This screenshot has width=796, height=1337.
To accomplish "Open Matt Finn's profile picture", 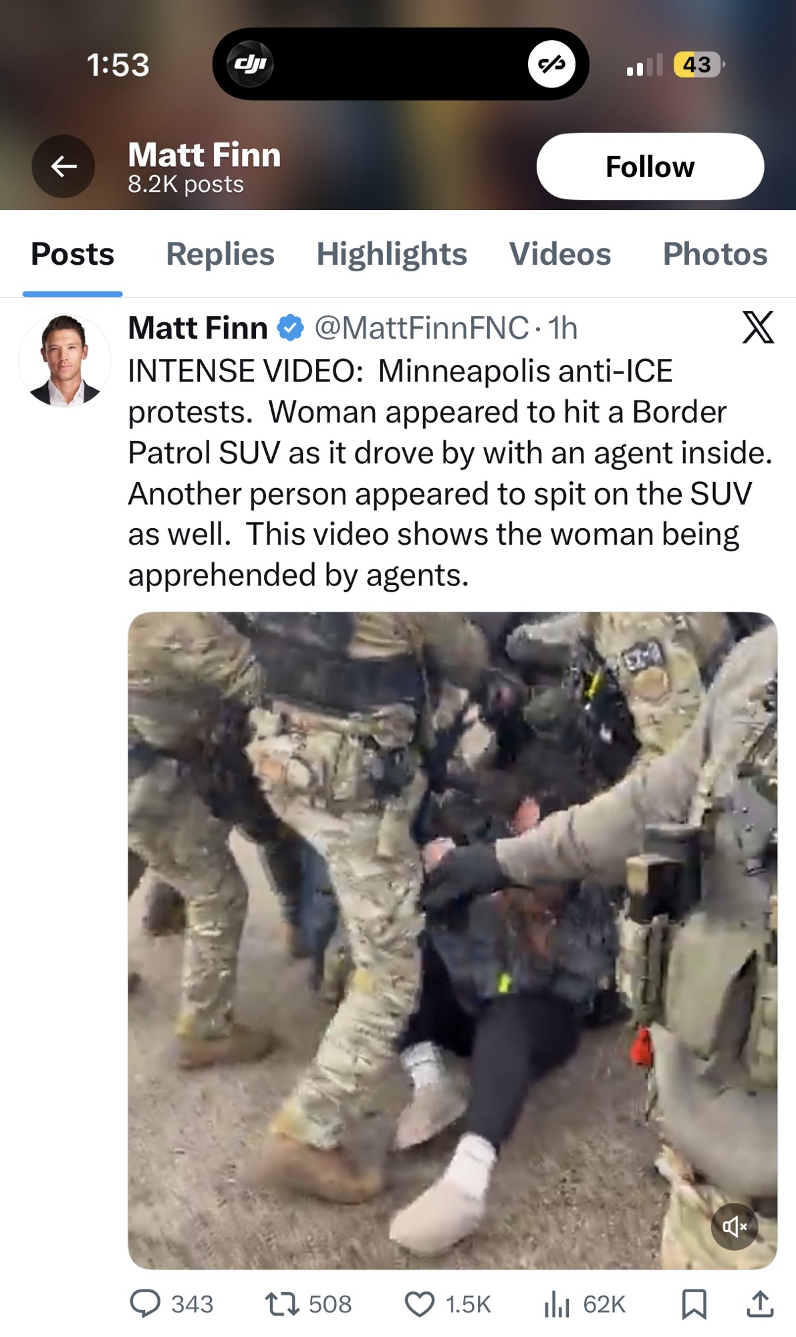I will point(65,361).
